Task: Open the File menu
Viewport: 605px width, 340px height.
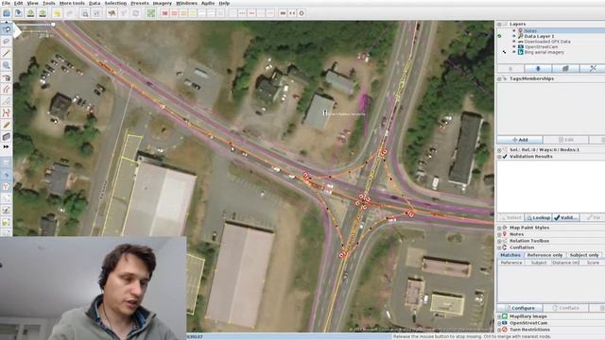Action: [x=6, y=3]
